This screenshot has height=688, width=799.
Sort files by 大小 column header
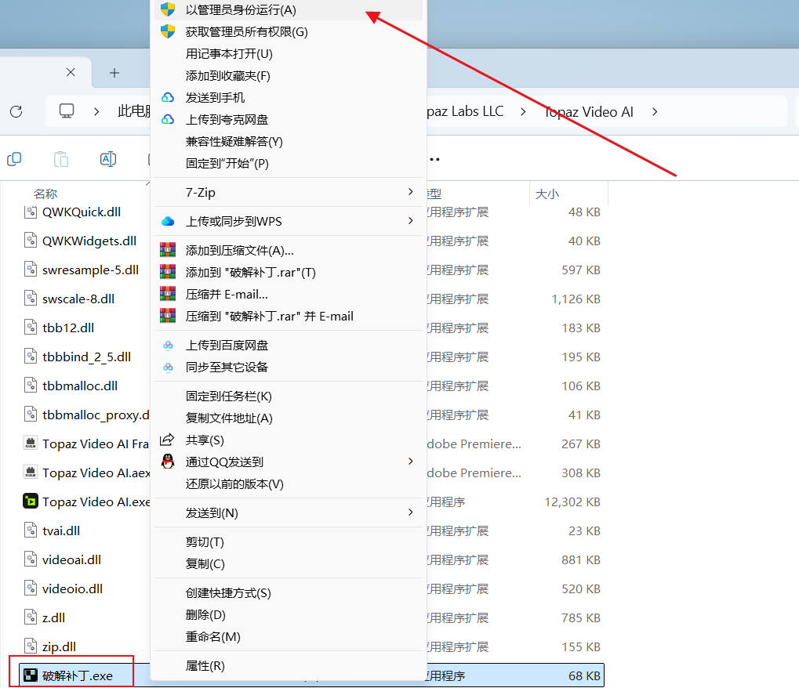click(547, 194)
